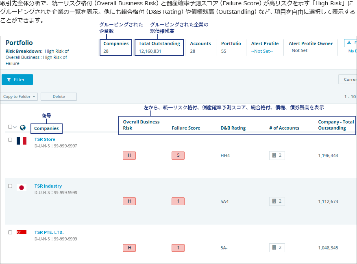
Task: Open the TSR Store company link
Action: (45, 139)
